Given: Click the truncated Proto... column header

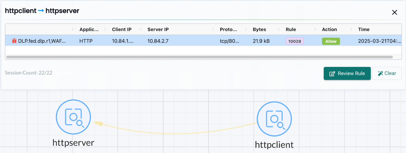Looking at the screenshot, I should coord(228,29).
